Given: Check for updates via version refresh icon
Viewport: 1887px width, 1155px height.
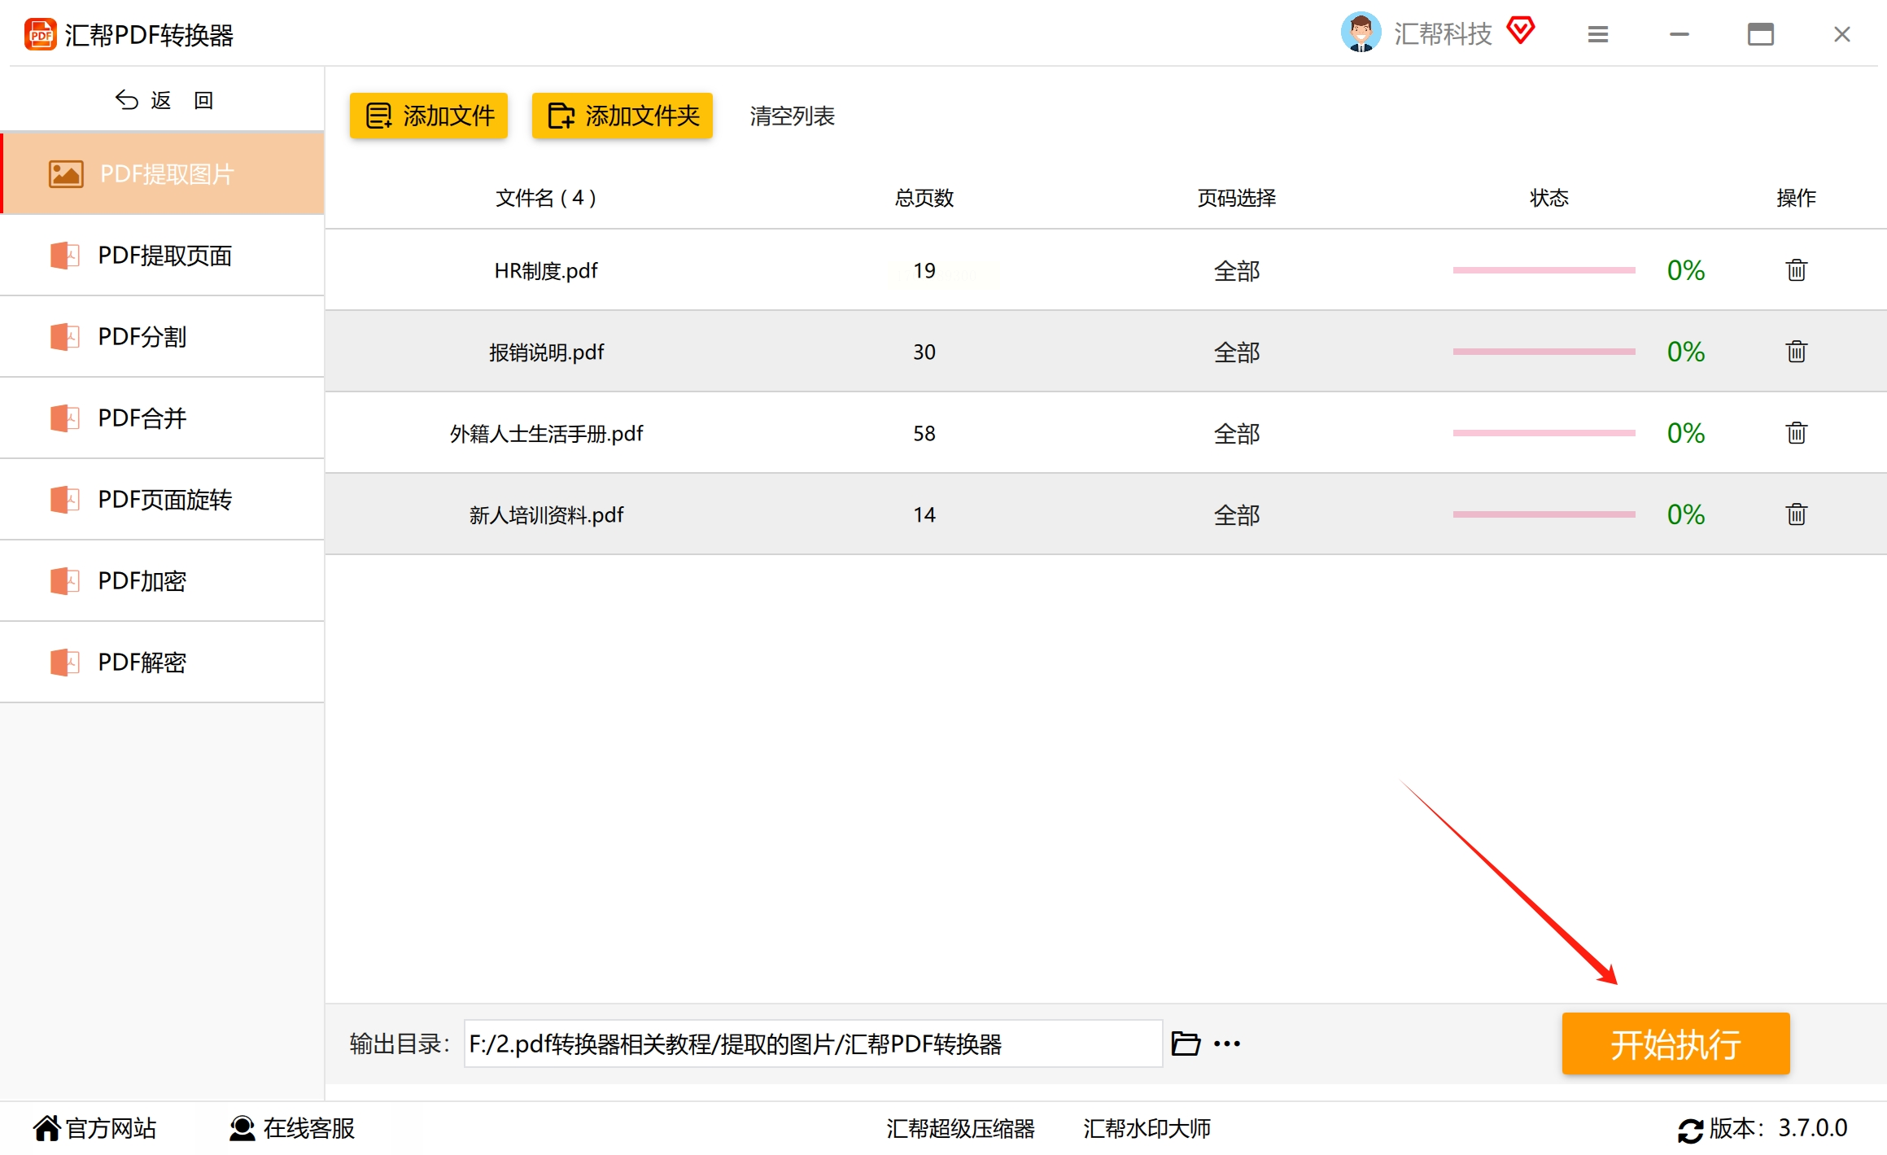Looking at the screenshot, I should click(x=1689, y=1130).
